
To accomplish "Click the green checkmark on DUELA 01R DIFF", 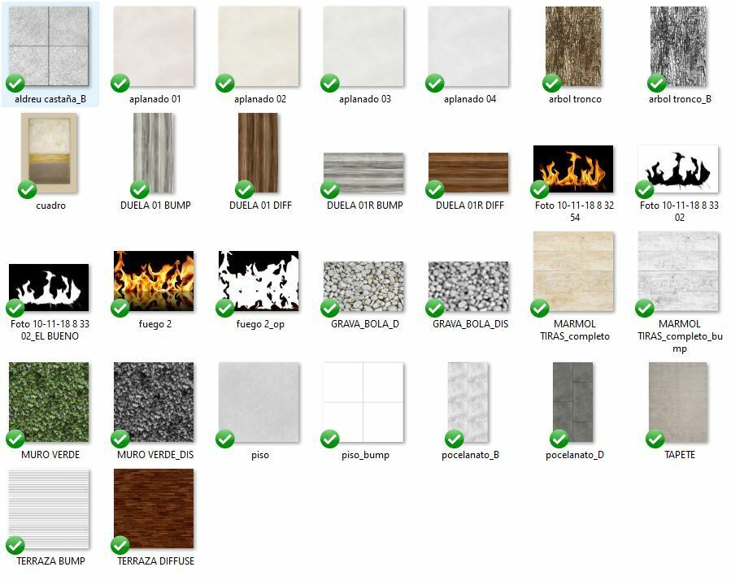I will point(435,189).
